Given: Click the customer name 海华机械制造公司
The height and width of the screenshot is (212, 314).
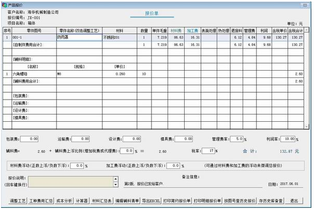Looking at the screenshot, I should pyautogui.click(x=43, y=12).
